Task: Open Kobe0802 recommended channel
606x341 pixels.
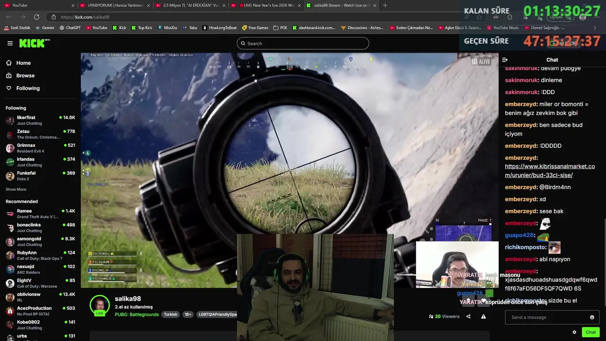Action: point(40,325)
